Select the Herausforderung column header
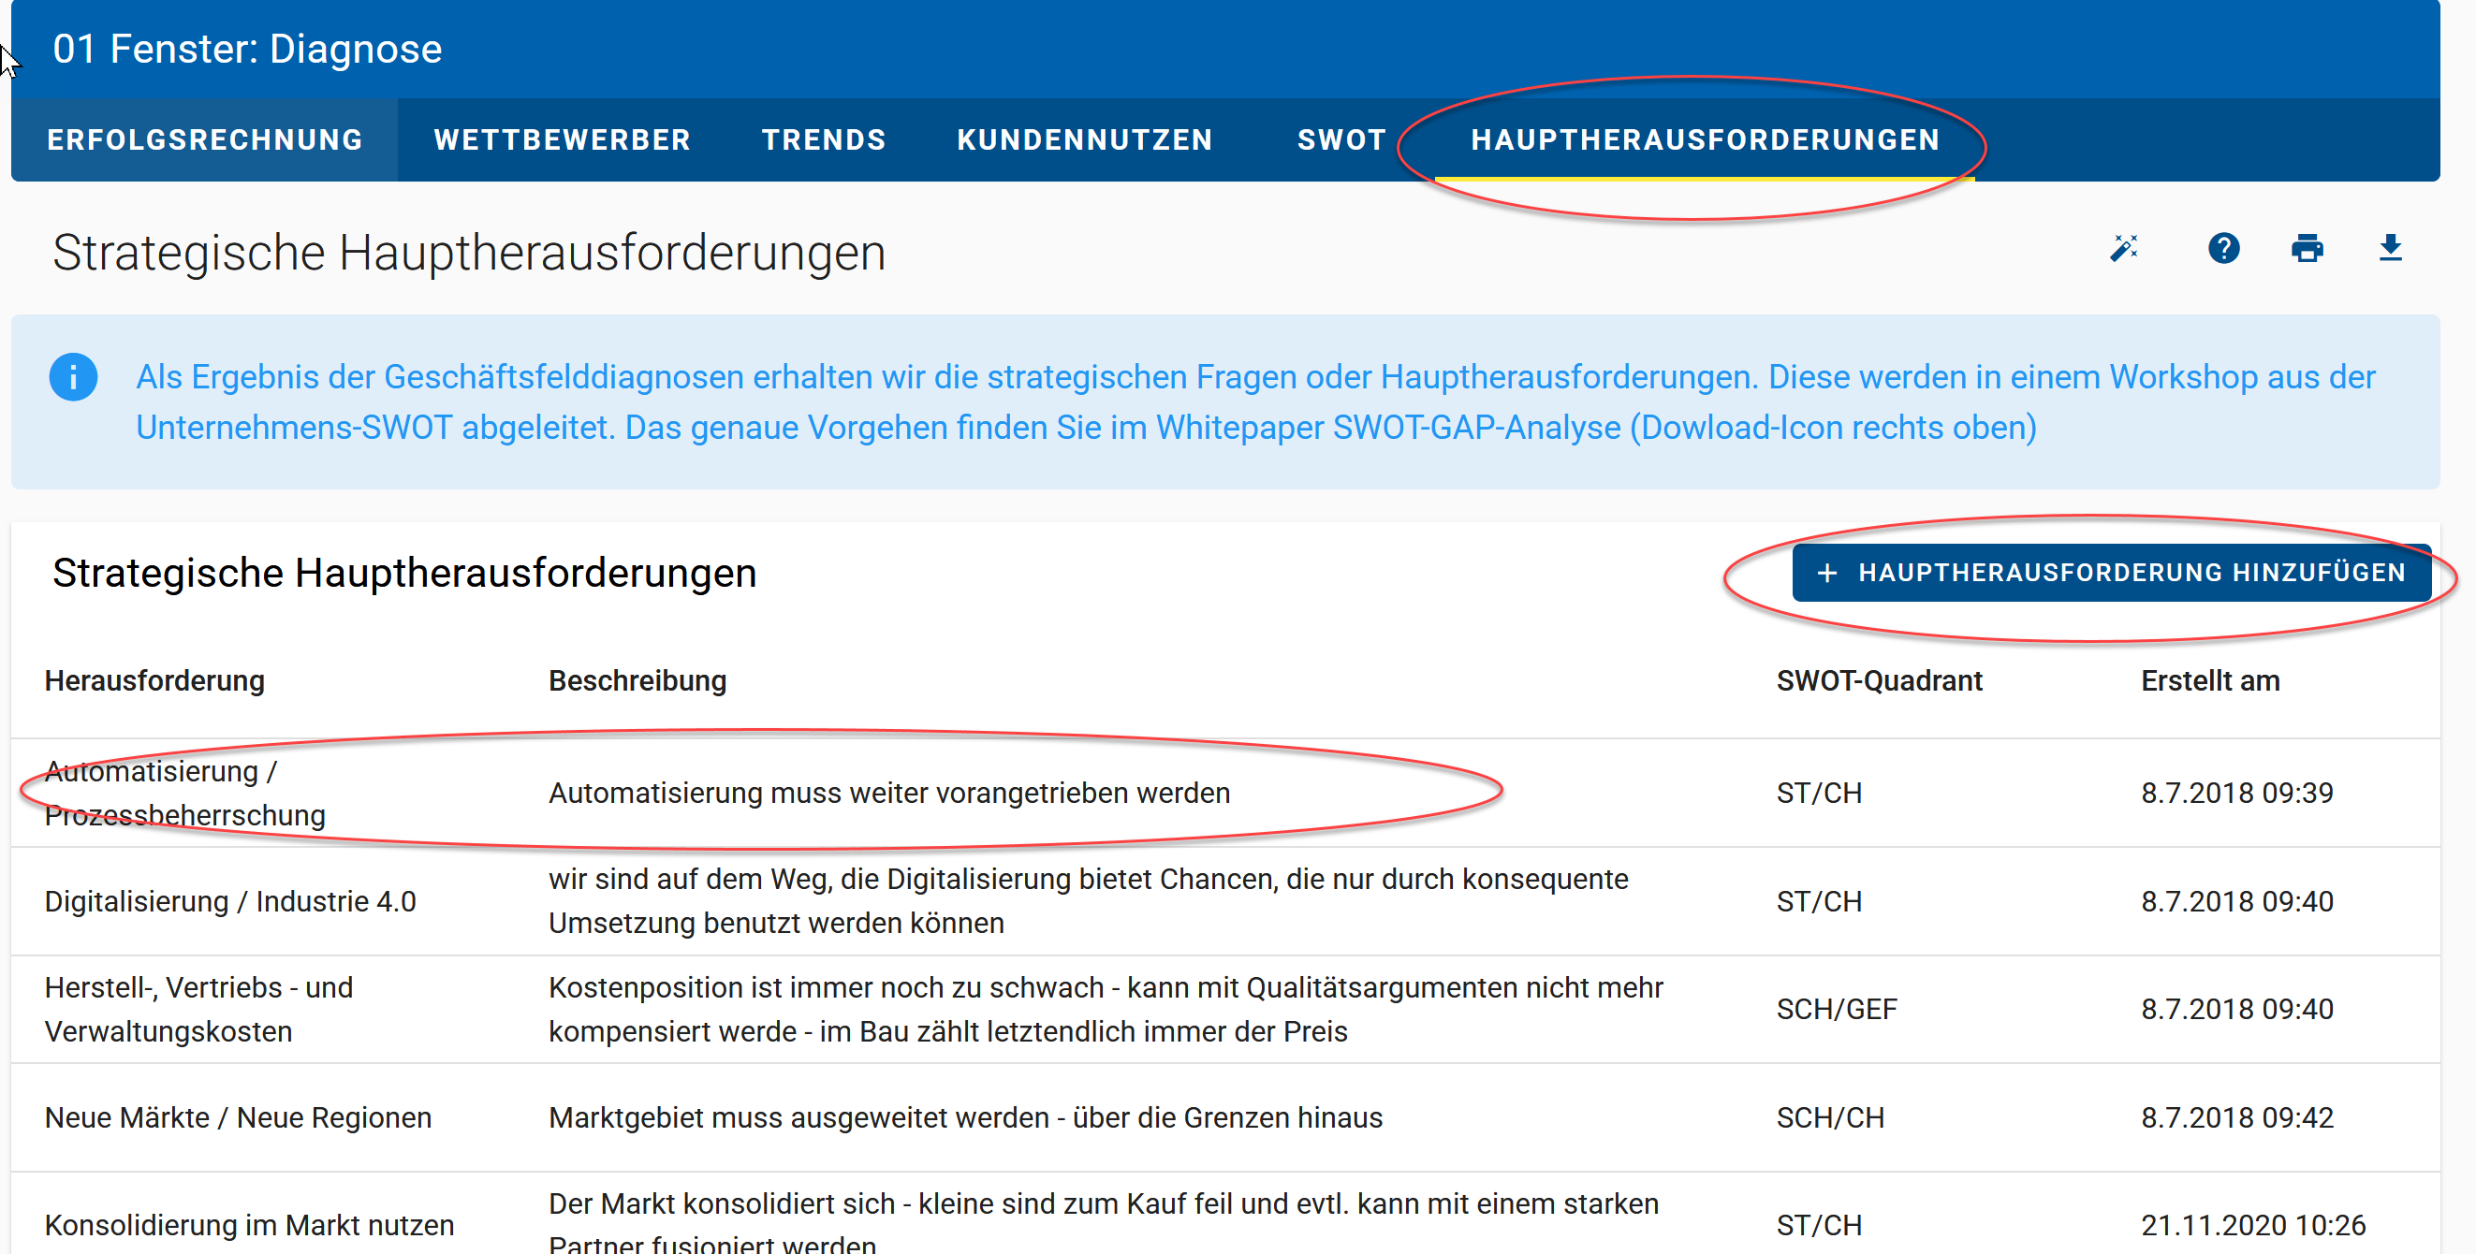The image size is (2476, 1254). pos(154,681)
